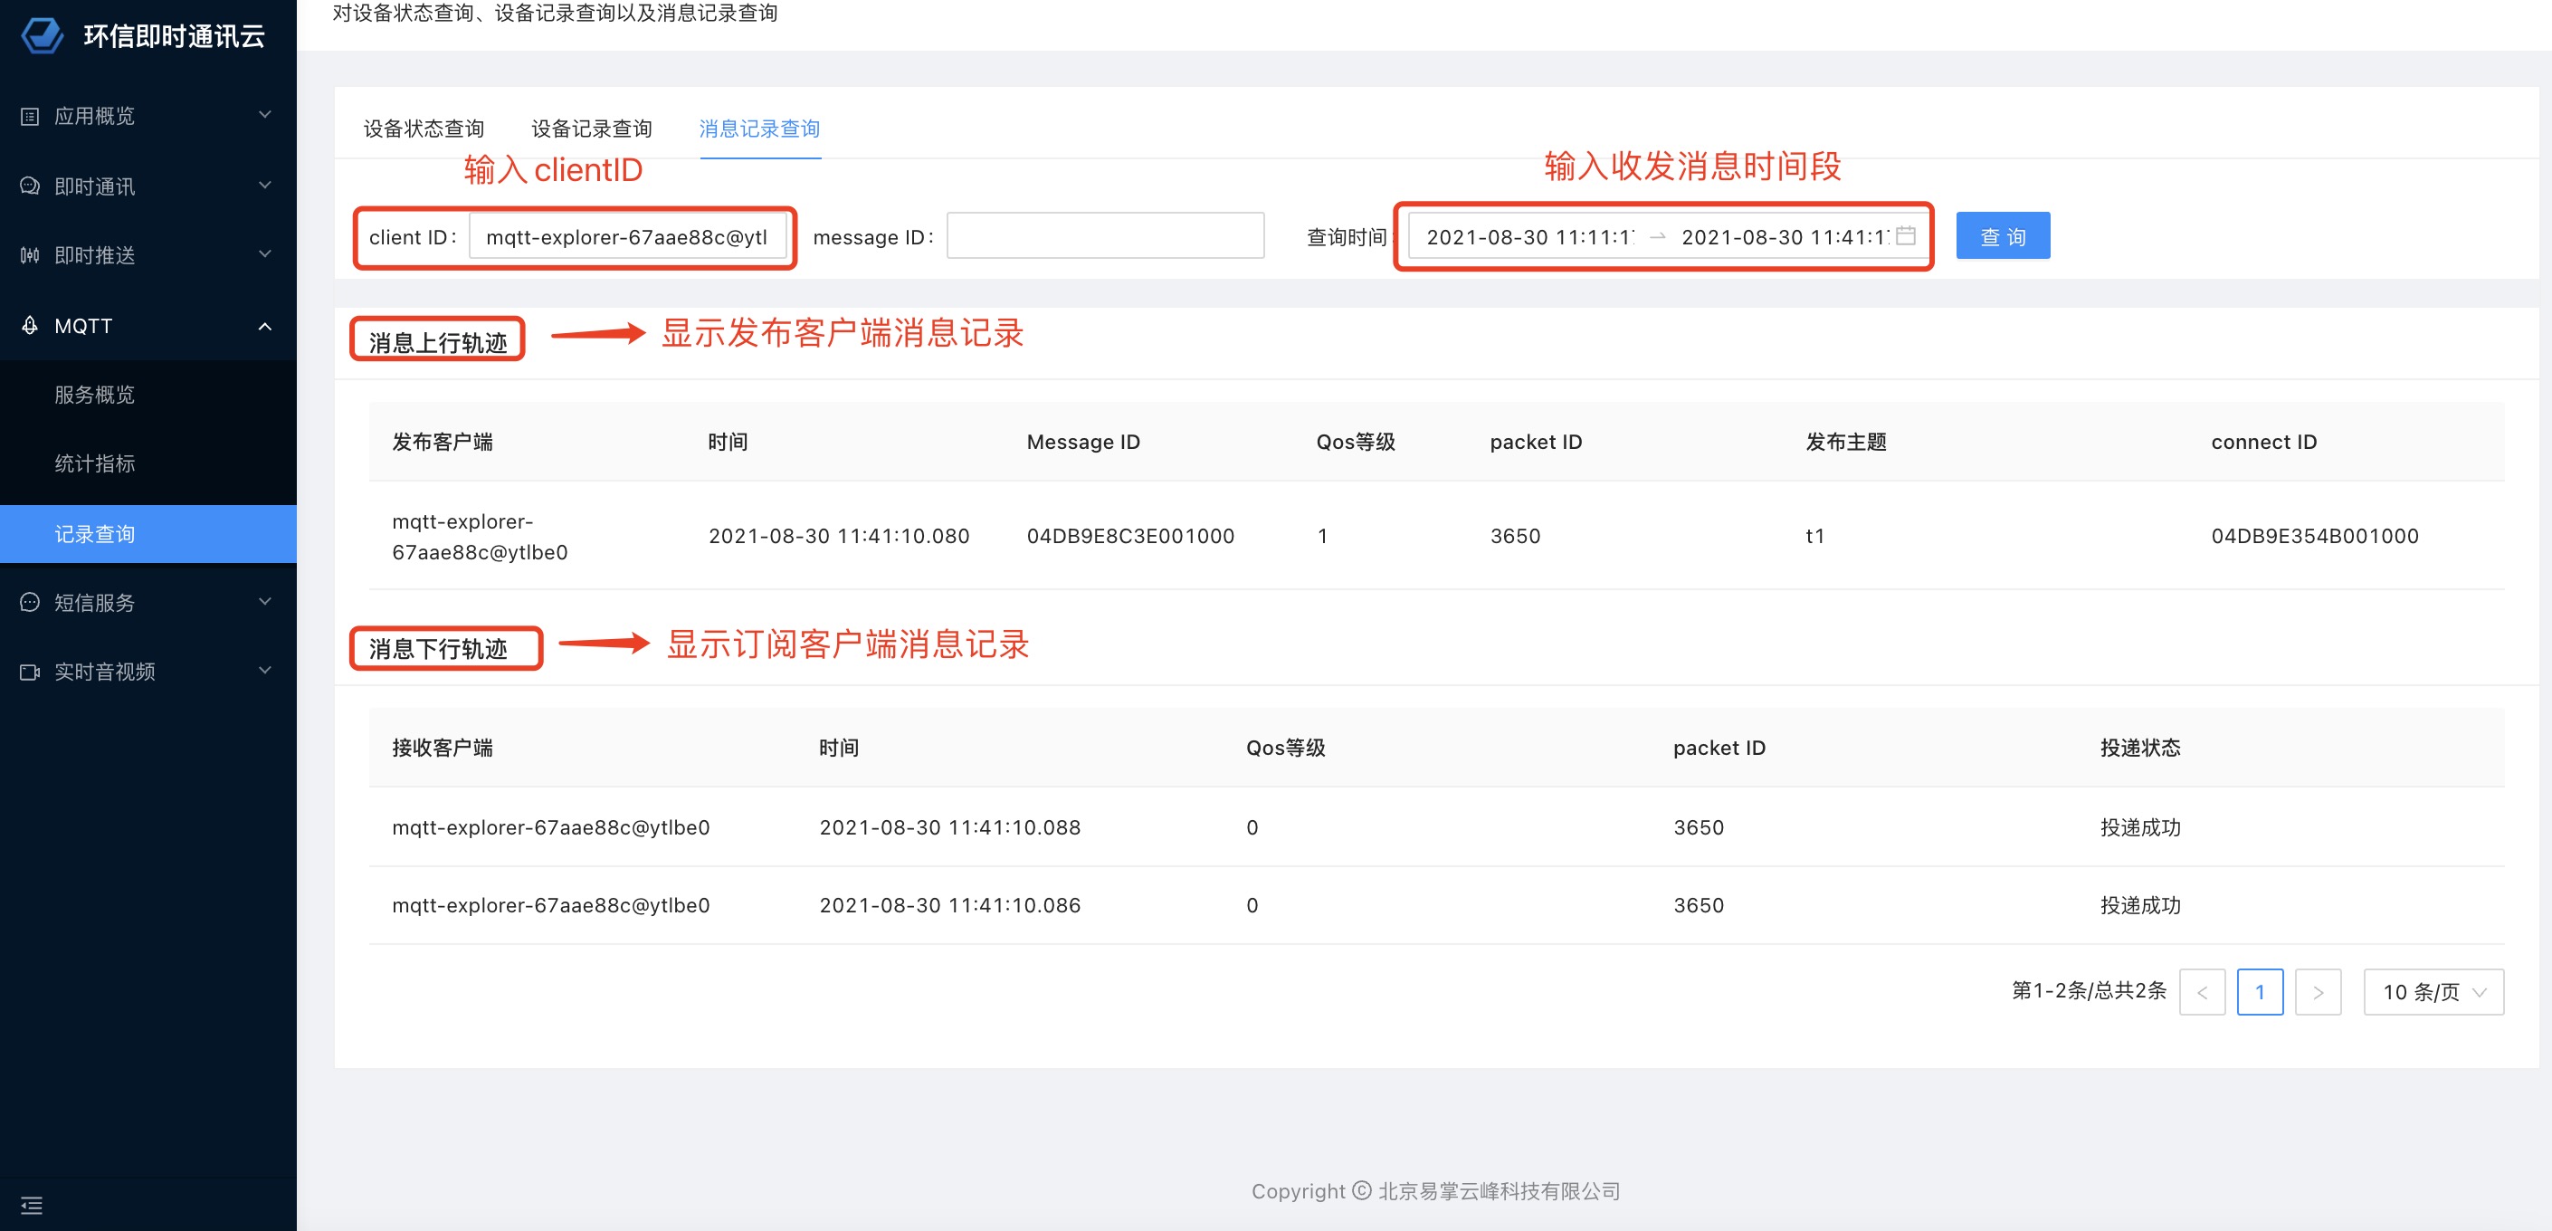The height and width of the screenshot is (1231, 2552).
Task: Collapse sidebar with the bottom menu-fold icon
Action: [x=32, y=1206]
